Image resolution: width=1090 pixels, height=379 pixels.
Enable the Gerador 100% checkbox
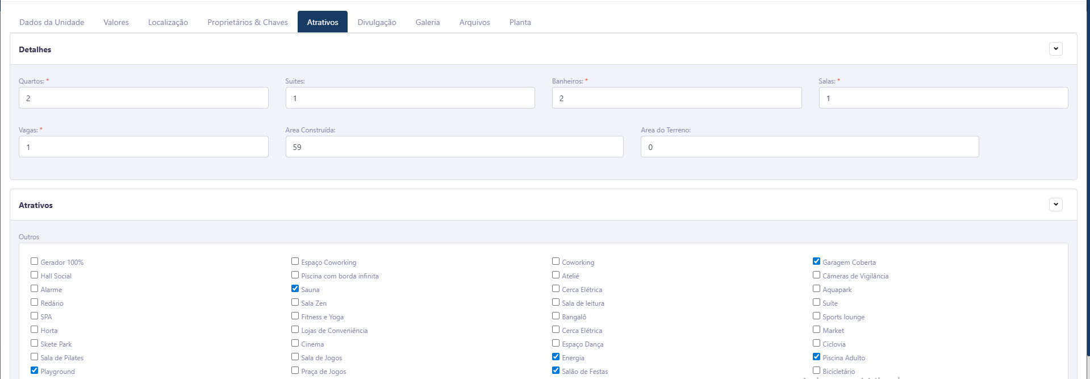pos(35,261)
